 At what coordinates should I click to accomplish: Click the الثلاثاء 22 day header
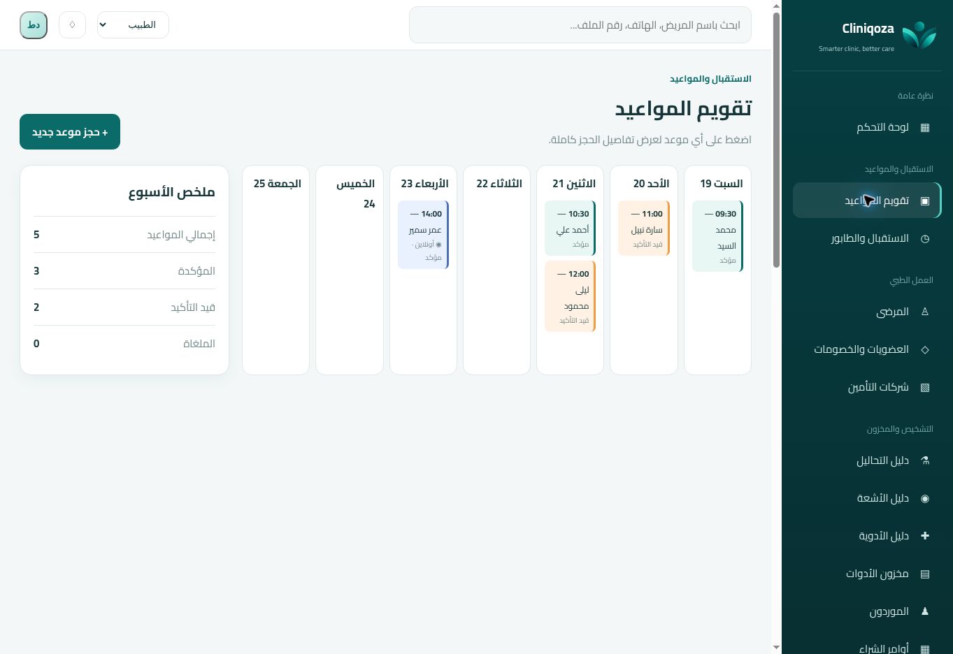pos(499,184)
